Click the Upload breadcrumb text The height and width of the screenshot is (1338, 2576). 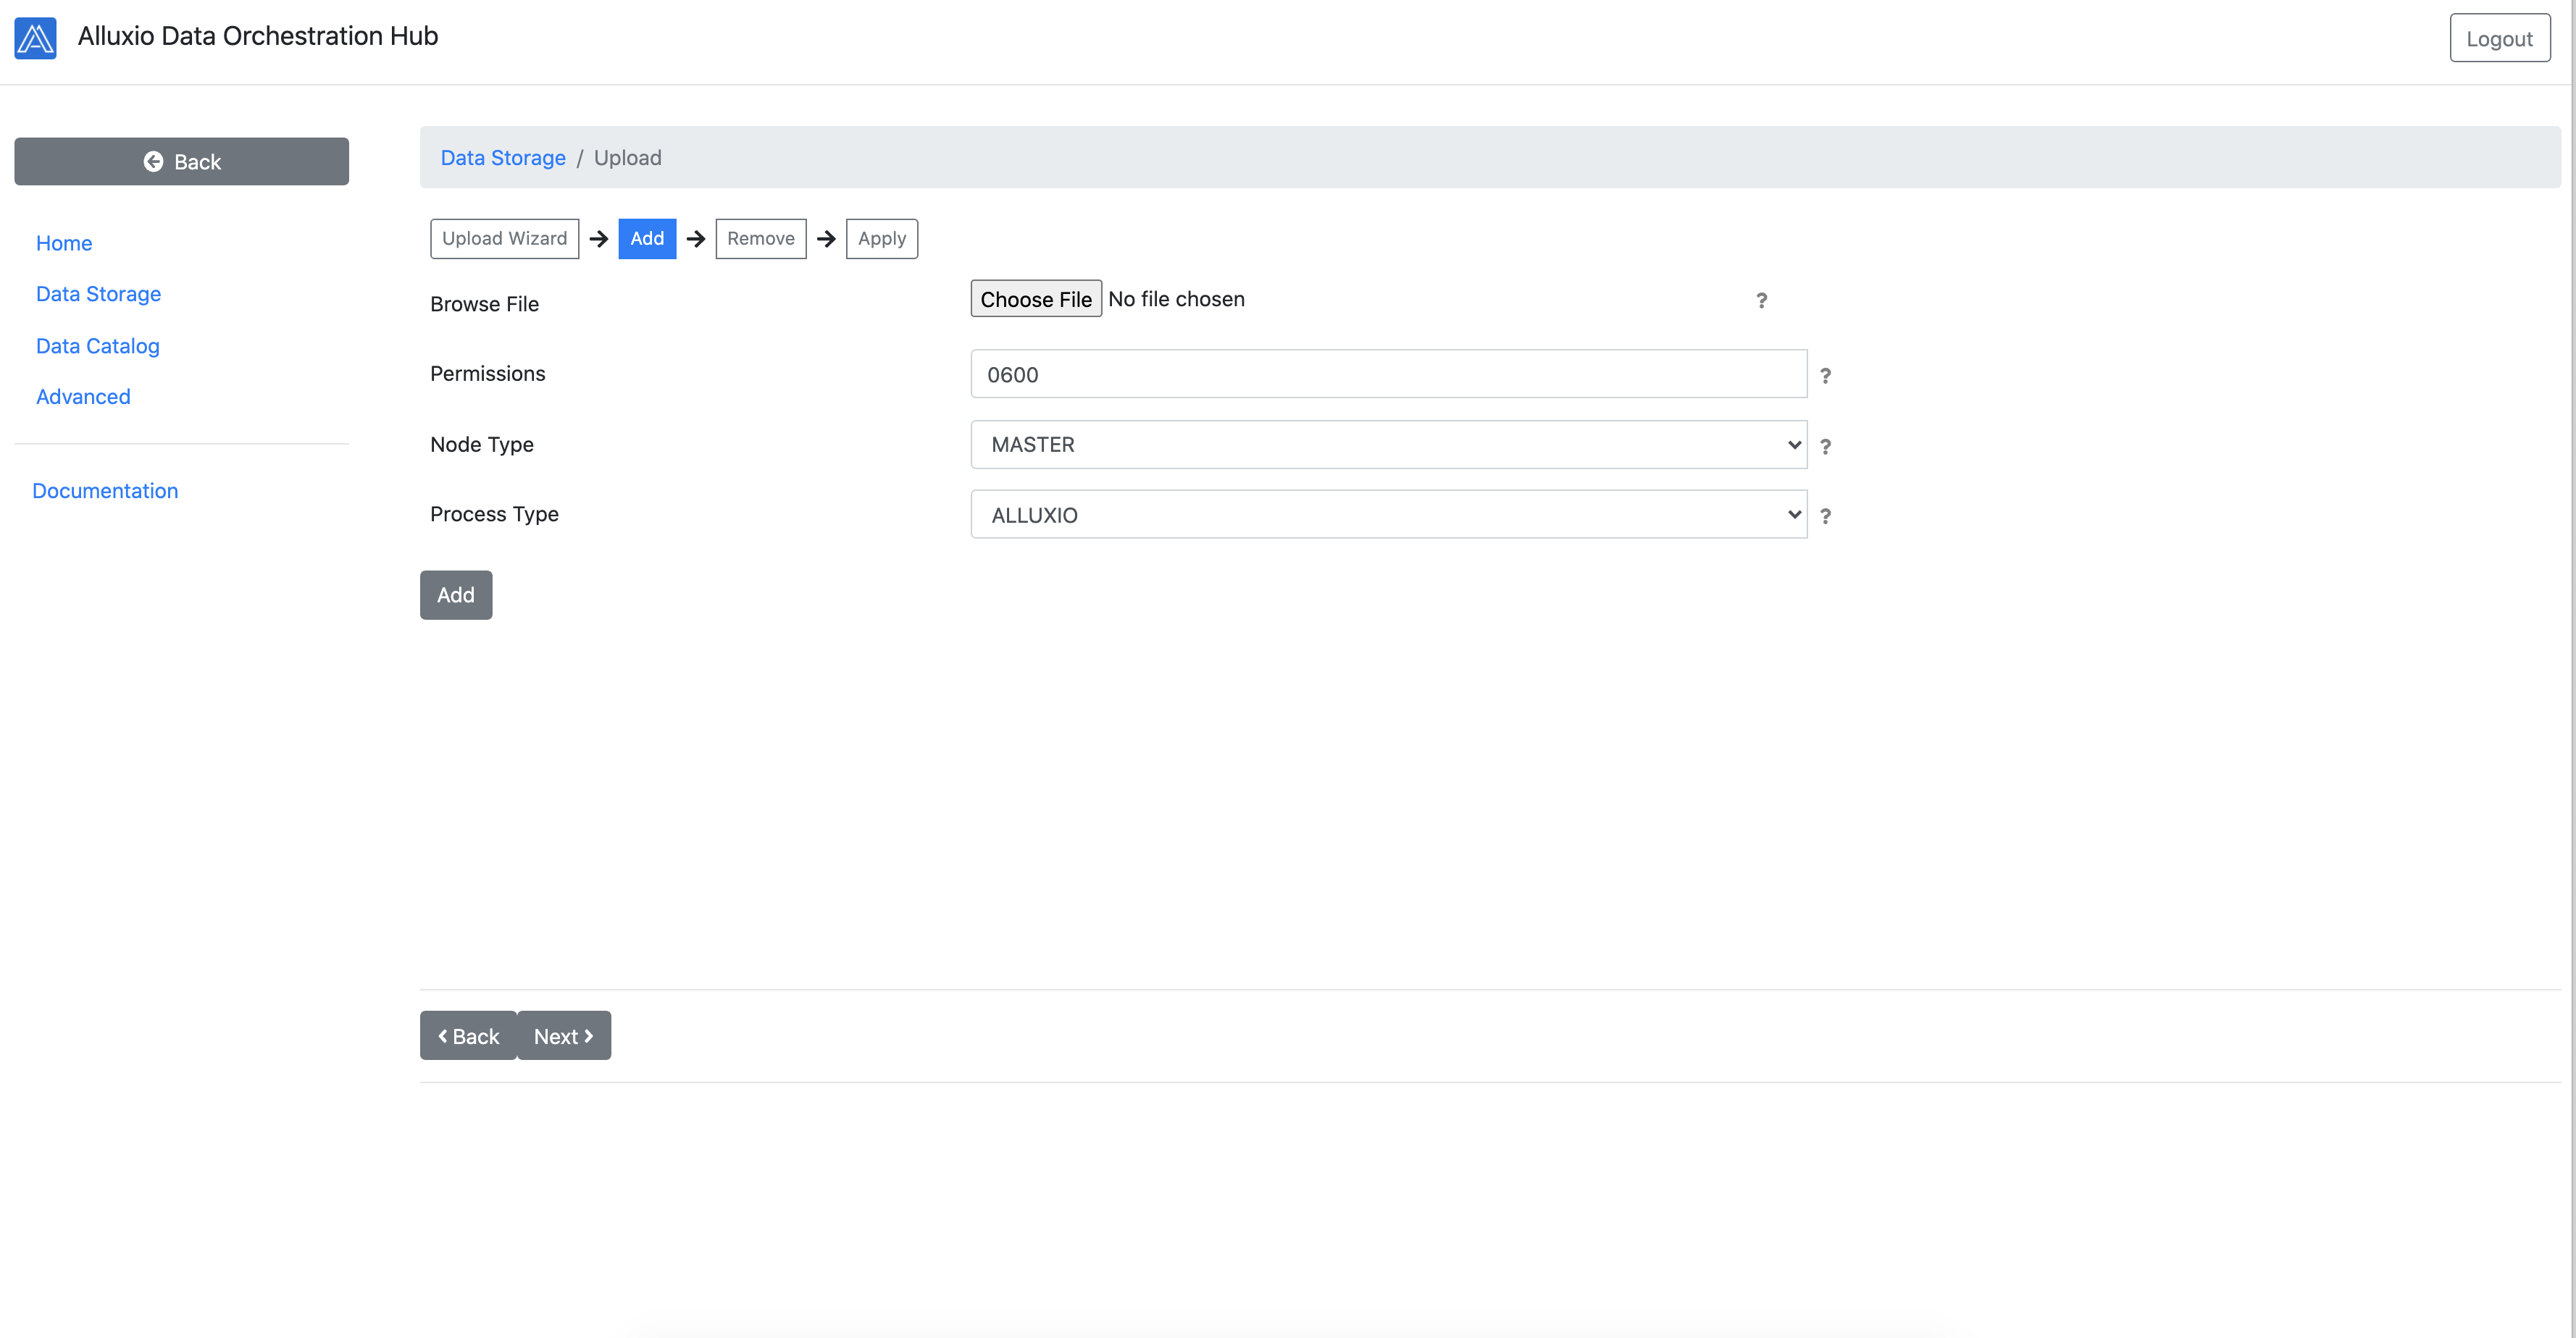coord(627,158)
